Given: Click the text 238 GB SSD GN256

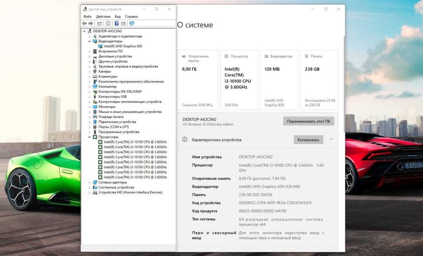Looking at the screenshot, I should [255, 195].
